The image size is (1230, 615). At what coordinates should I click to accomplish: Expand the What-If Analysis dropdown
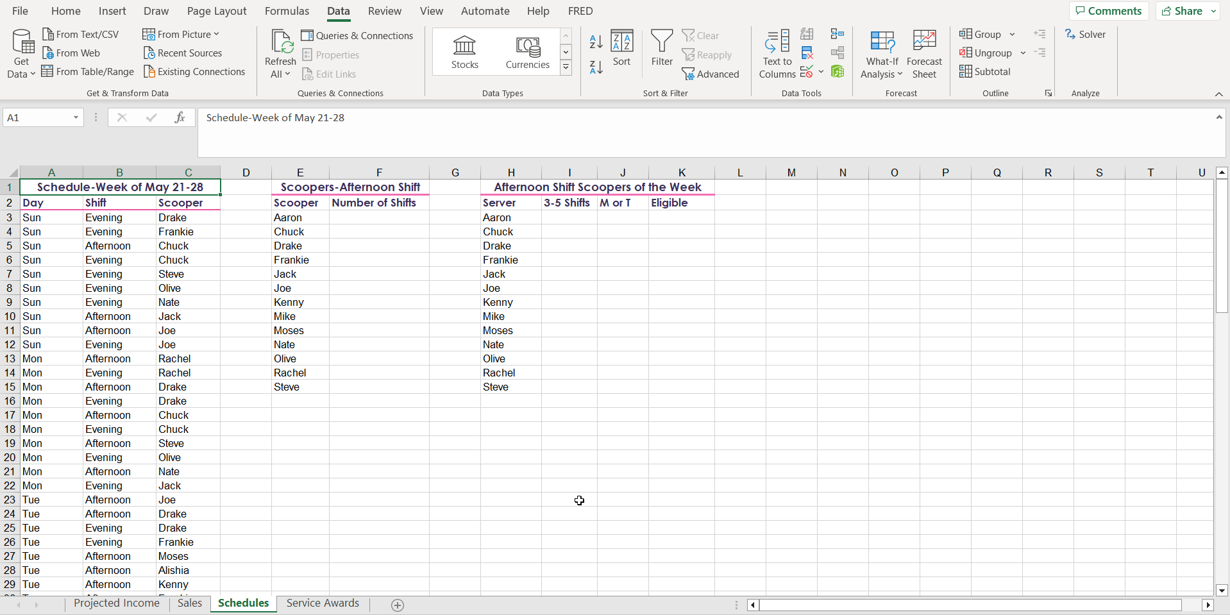pyautogui.click(x=881, y=54)
